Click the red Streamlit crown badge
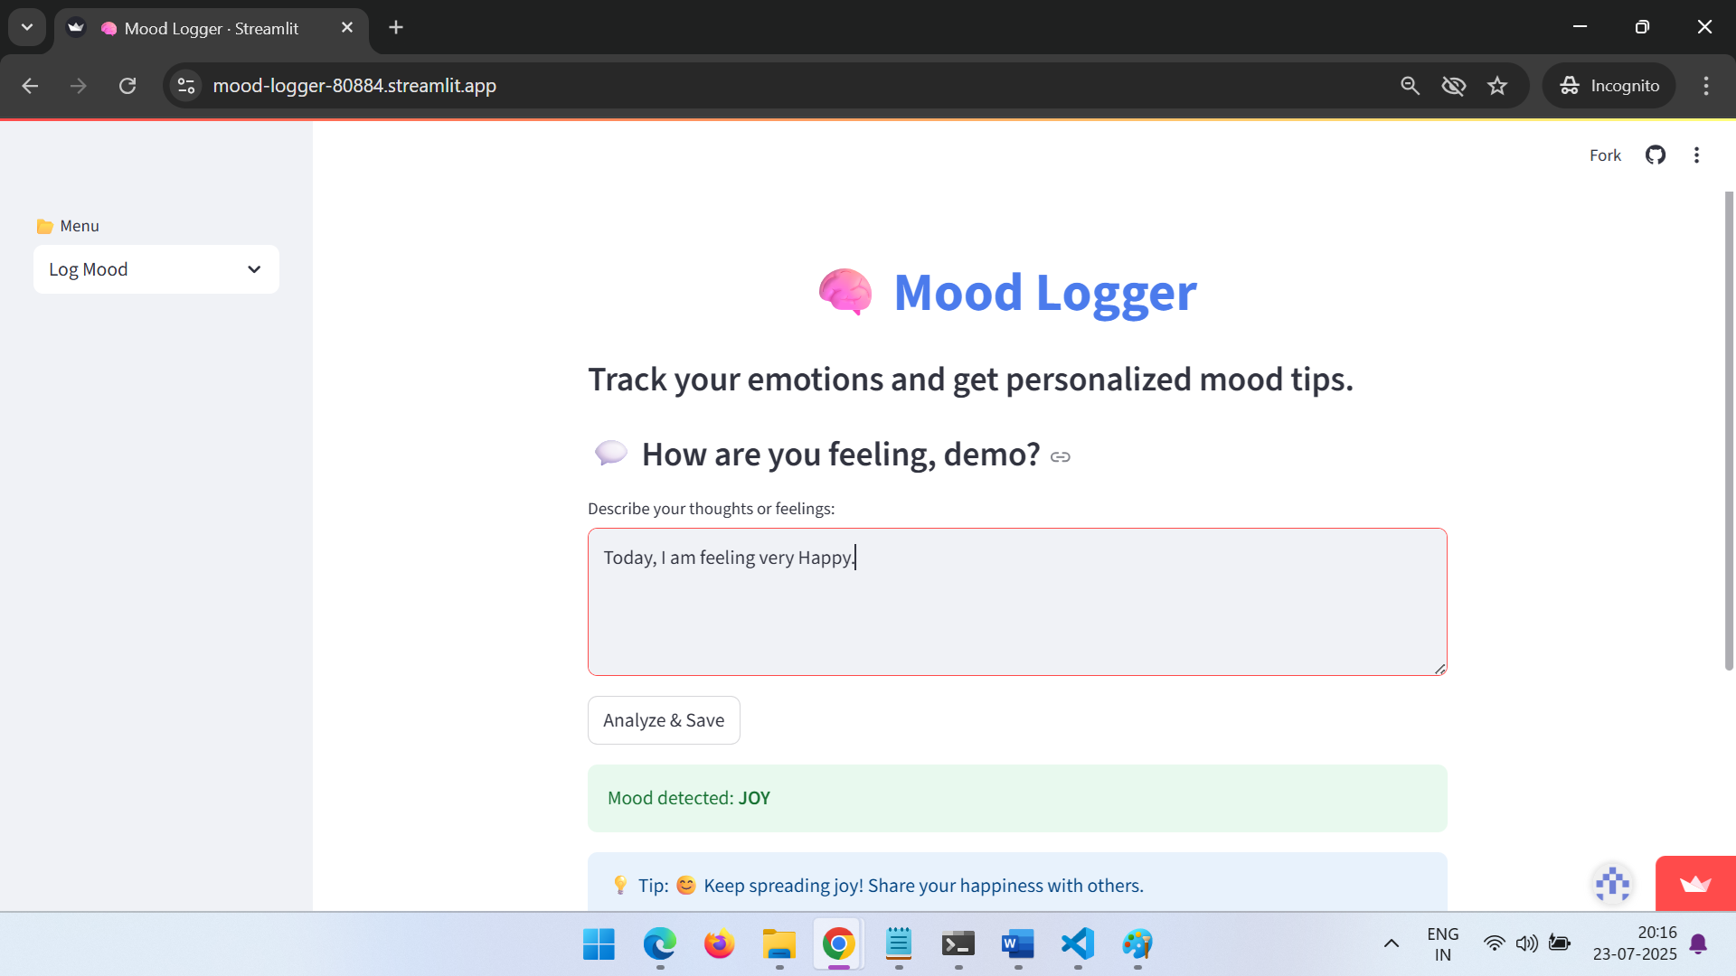 (1695, 883)
